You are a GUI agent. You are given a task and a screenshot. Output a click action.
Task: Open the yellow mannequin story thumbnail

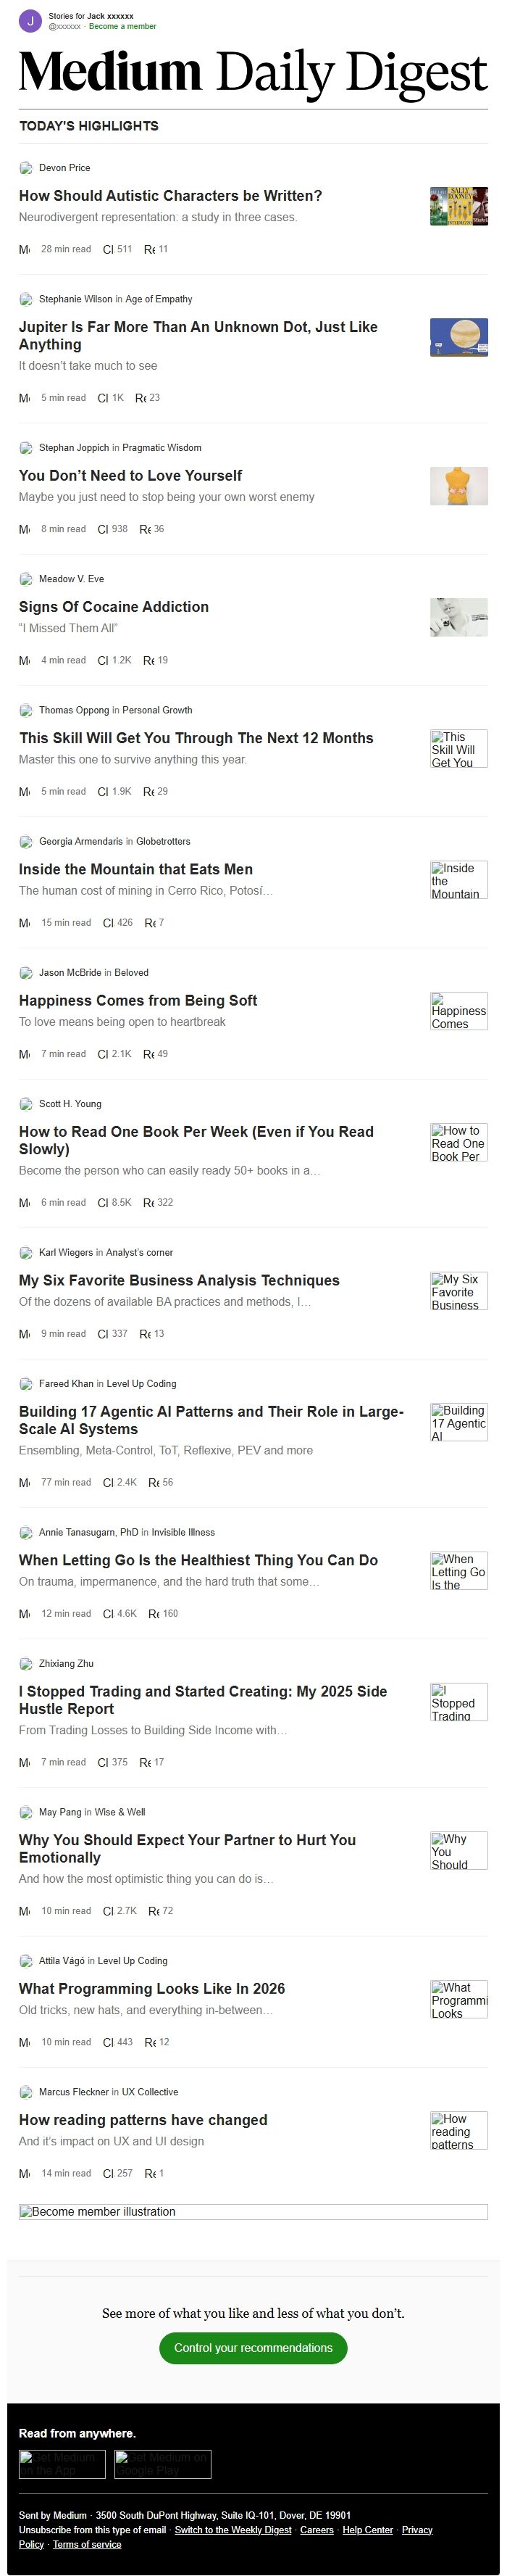tap(459, 486)
